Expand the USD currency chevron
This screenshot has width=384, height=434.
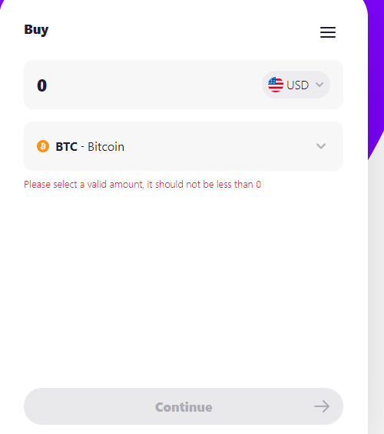pos(319,85)
